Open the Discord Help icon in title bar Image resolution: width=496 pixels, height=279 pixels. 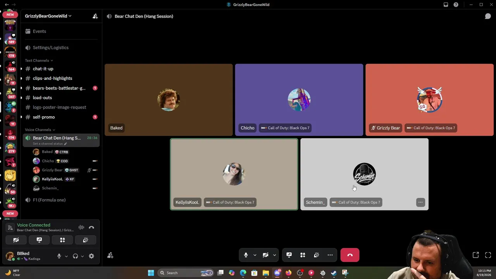pyautogui.click(x=456, y=5)
